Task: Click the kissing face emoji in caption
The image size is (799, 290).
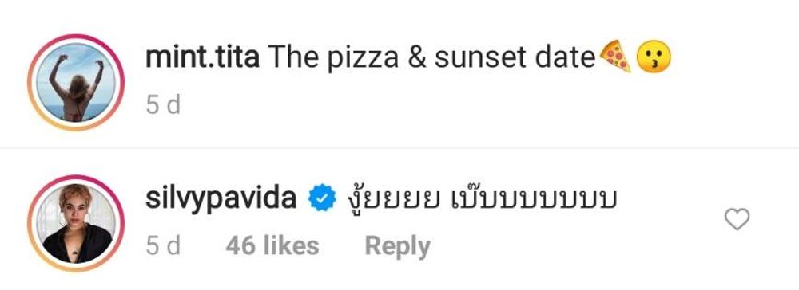Action: (x=654, y=57)
